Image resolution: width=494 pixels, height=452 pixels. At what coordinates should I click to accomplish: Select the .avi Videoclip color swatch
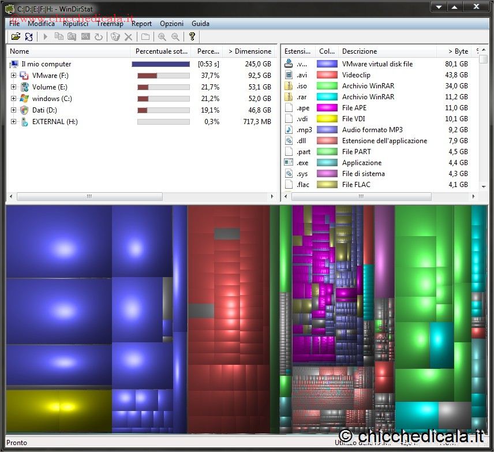tap(327, 75)
